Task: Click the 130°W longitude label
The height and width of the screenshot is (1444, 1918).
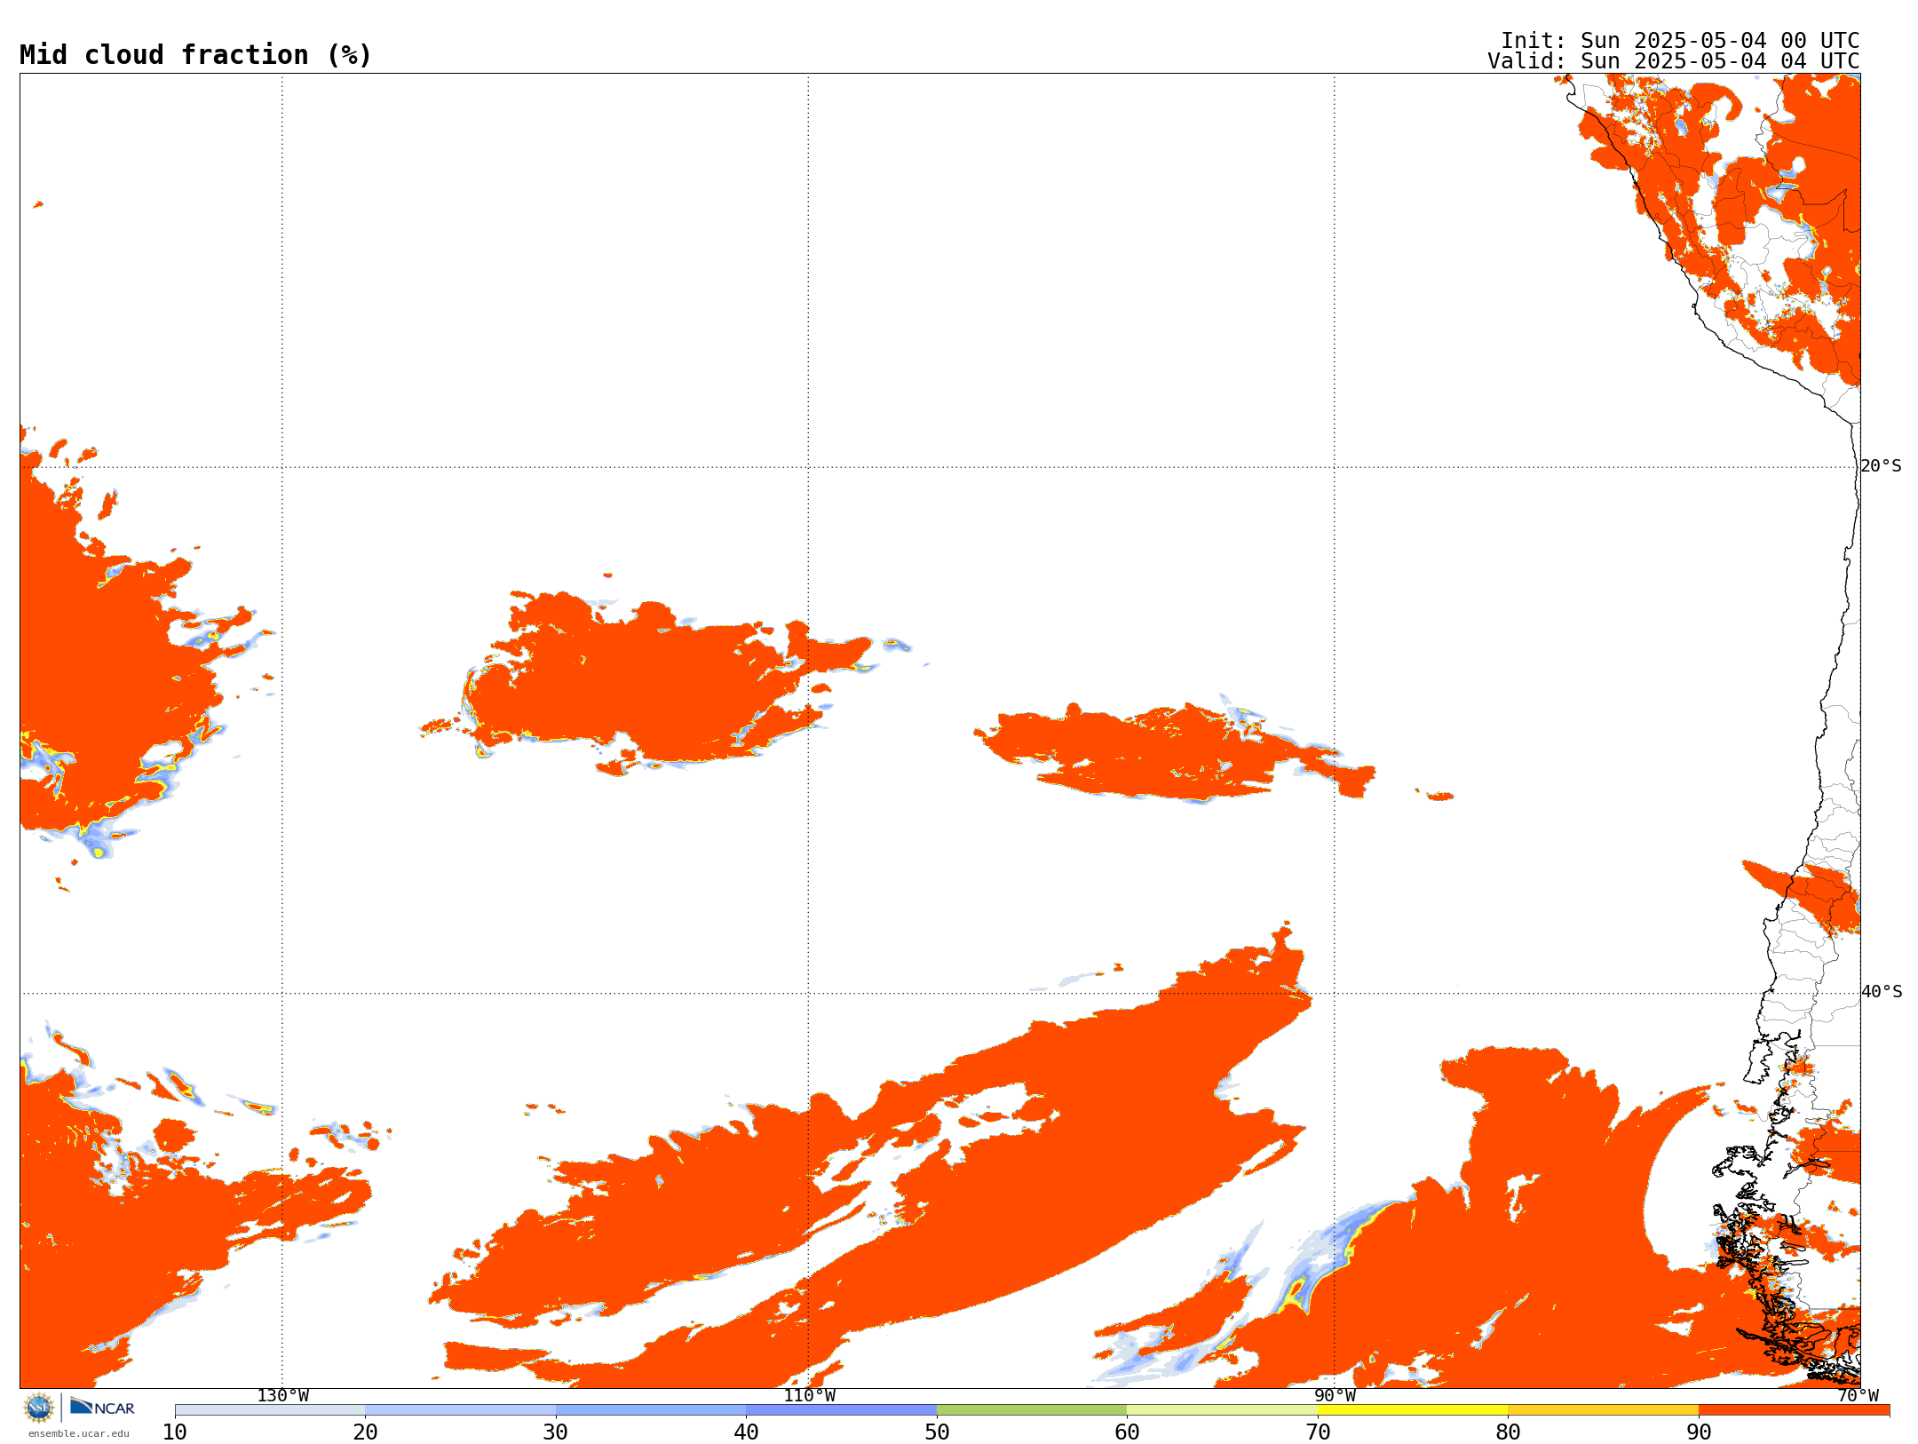Action: pos(283,1395)
